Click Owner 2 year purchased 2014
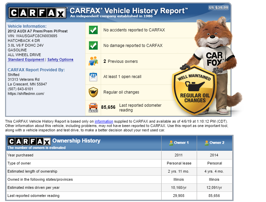 click(214, 155)
